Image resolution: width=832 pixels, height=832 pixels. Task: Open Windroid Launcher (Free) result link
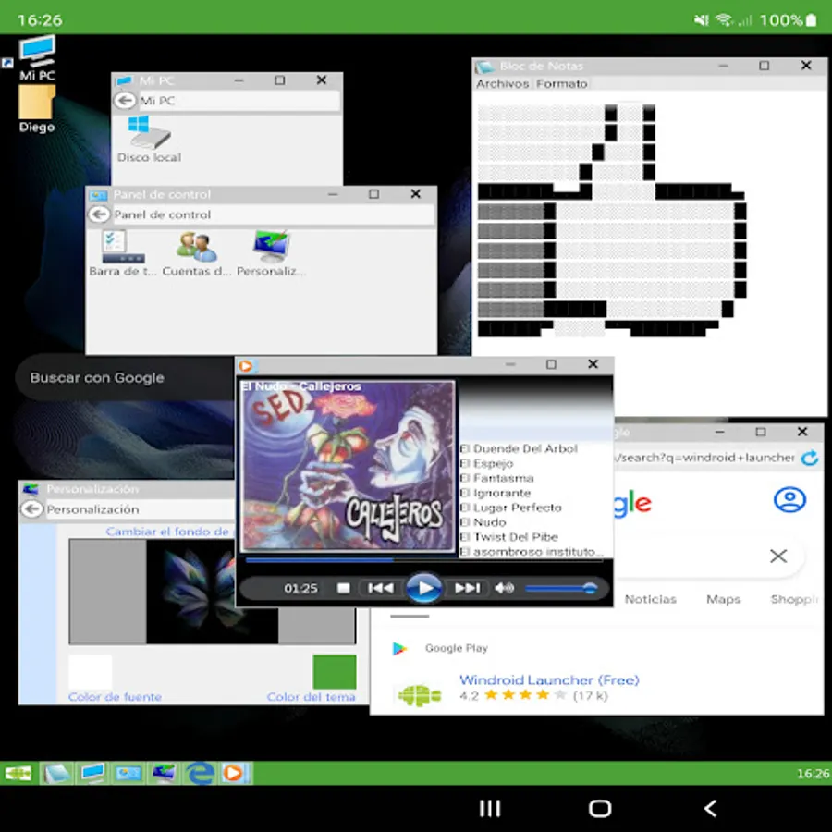(549, 679)
